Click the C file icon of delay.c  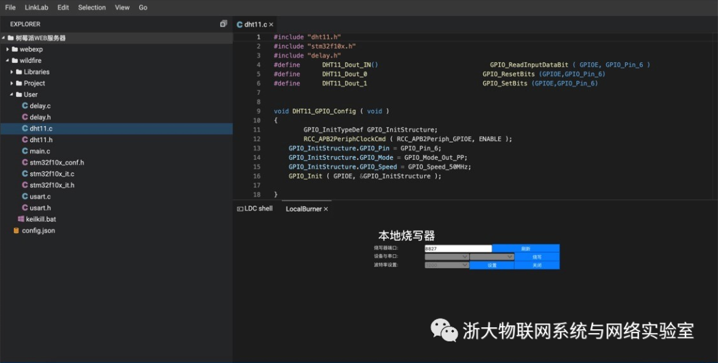(25, 106)
